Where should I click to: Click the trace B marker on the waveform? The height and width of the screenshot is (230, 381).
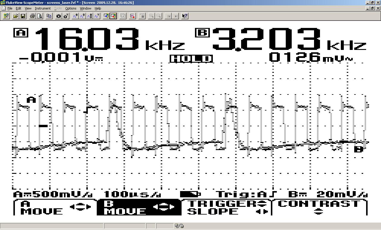click(x=359, y=149)
